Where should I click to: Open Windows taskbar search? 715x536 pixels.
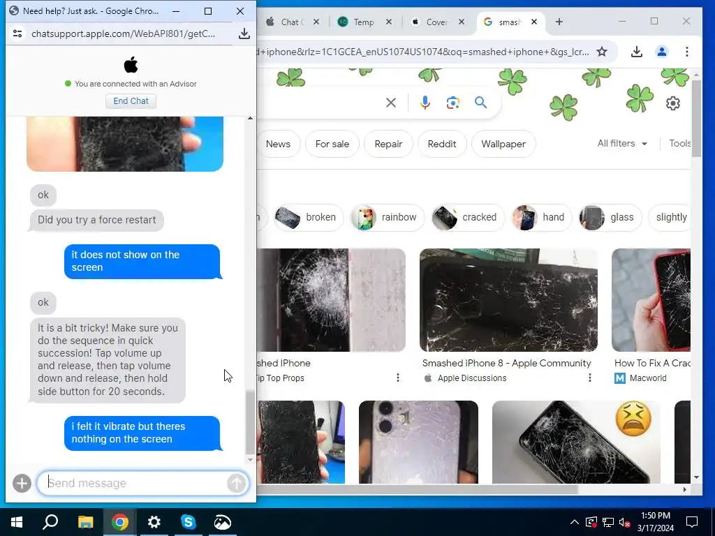(50, 522)
